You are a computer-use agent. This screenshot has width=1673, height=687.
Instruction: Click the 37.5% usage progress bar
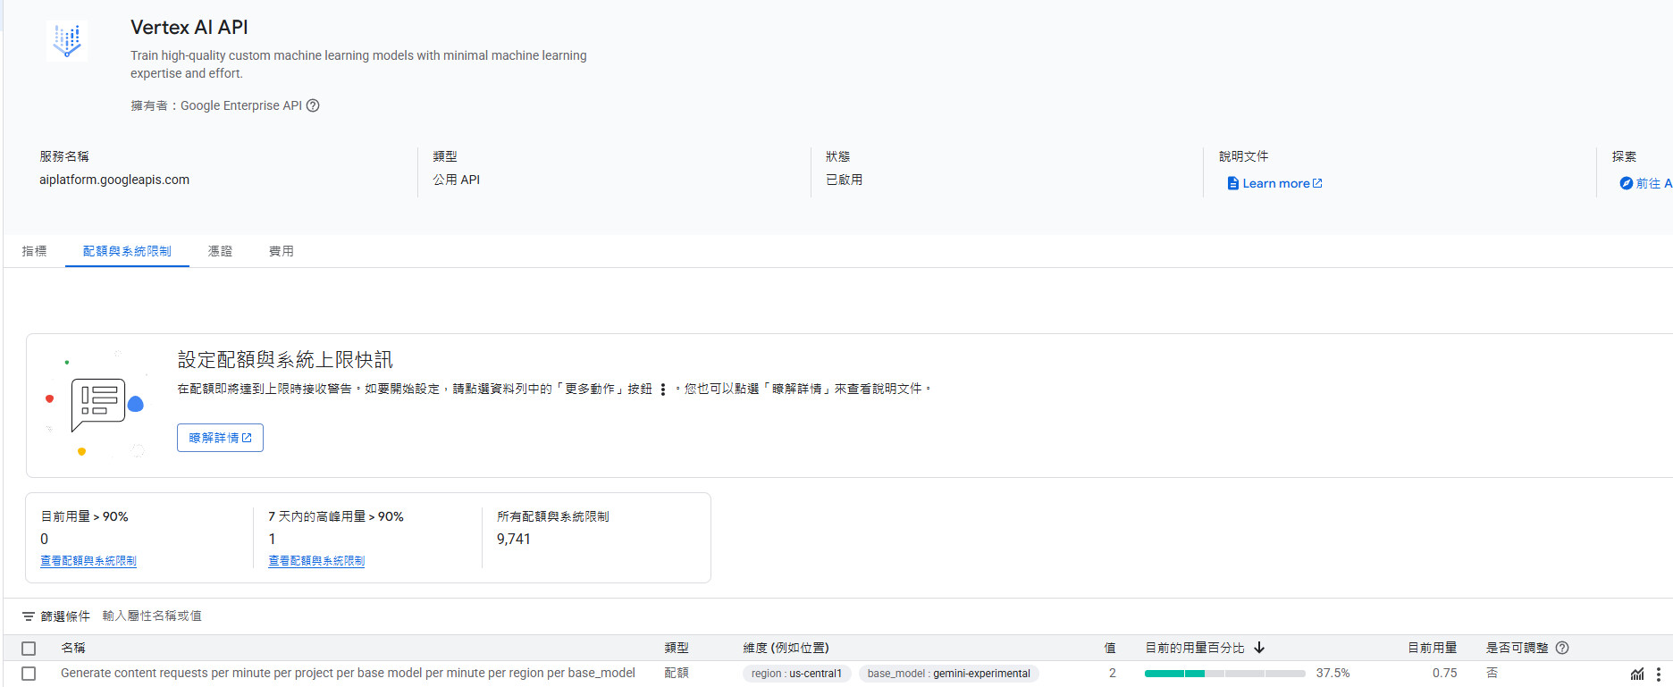click(1224, 674)
